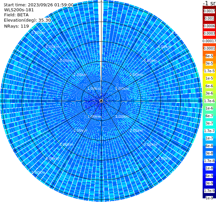The width and height of the screenshot is (216, 202).
Task: Select the WLS200s-181 instrument label
Action: (x=19, y=10)
